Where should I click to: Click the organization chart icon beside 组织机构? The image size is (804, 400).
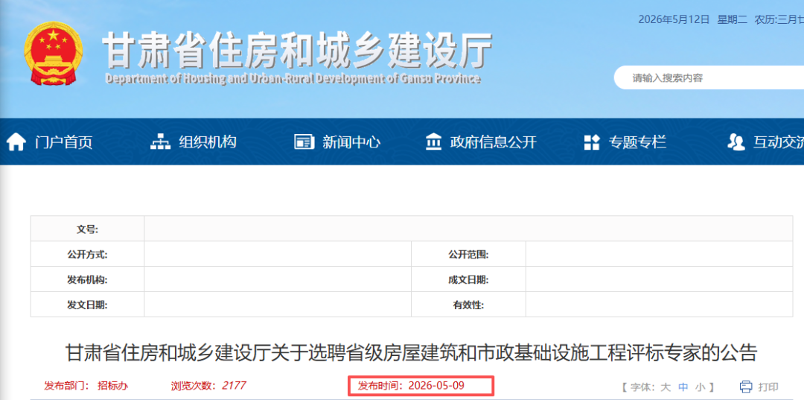pos(160,142)
